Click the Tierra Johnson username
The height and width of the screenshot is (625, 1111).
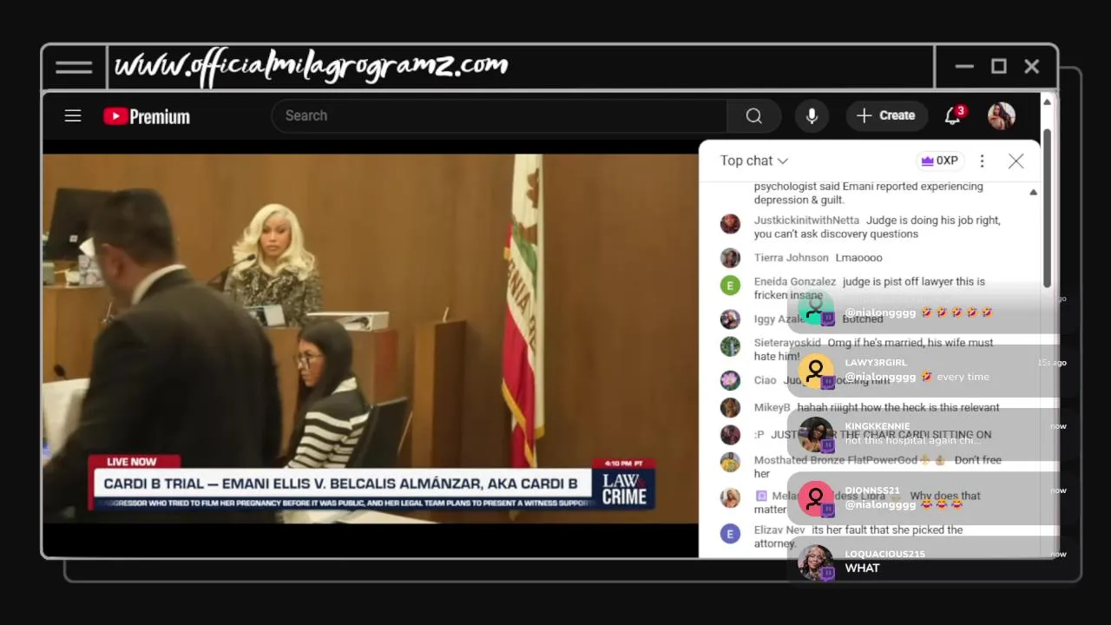[792, 258]
